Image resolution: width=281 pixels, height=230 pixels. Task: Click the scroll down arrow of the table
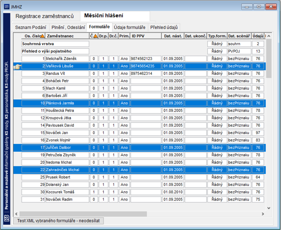[269, 208]
